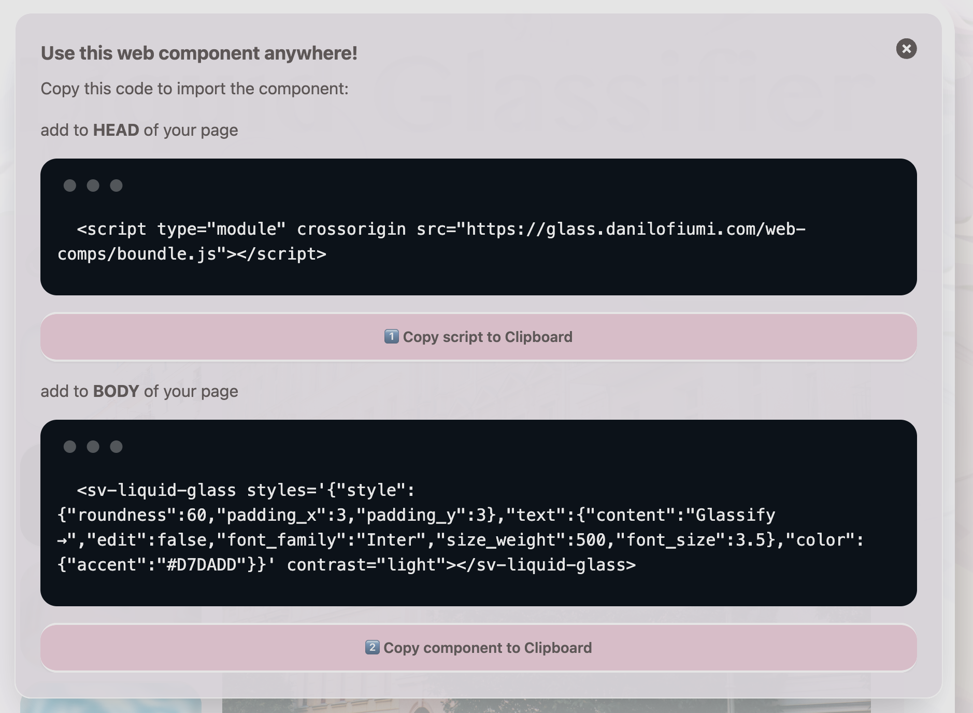Click 'Copy this code to import the component:' text
The image size is (973, 713).
194,89
